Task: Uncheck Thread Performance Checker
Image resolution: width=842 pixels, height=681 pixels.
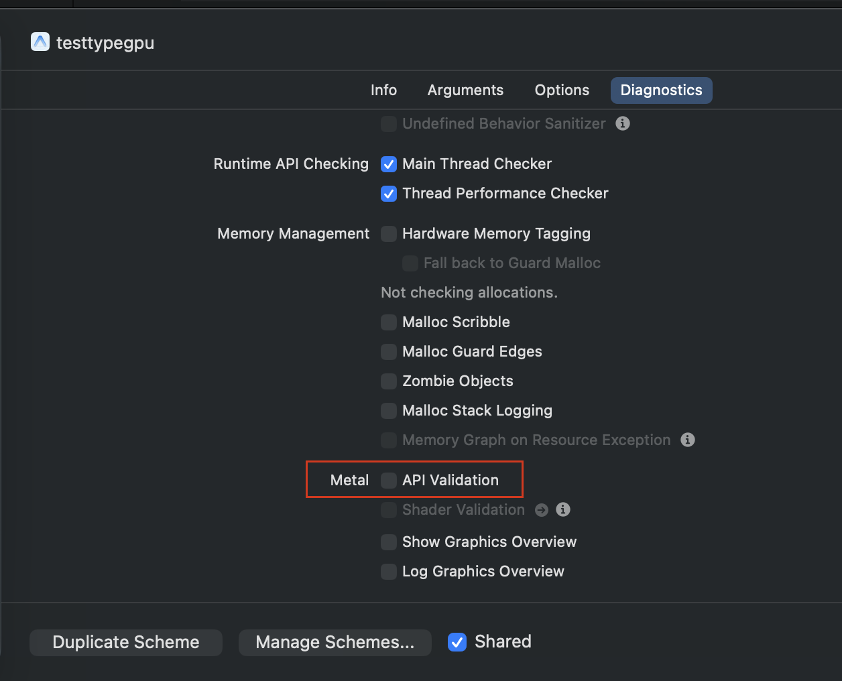Action: [x=389, y=194]
